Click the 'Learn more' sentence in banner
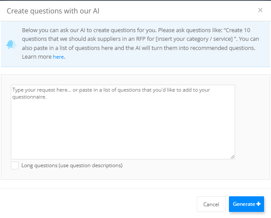 click(43, 57)
